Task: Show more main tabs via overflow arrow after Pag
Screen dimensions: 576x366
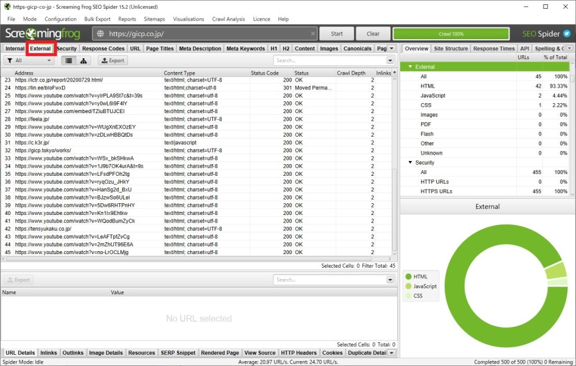Action: pos(391,48)
